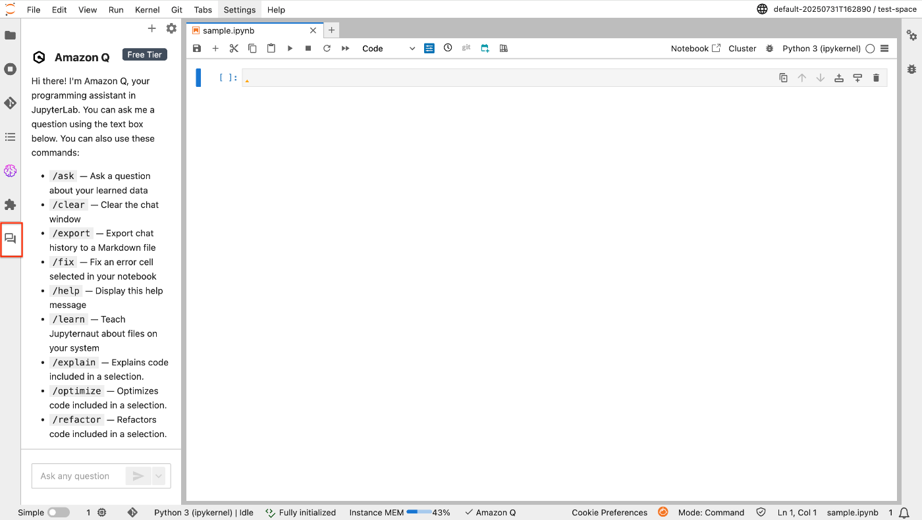
Task: Open the Kernel menu
Action: coord(148,10)
